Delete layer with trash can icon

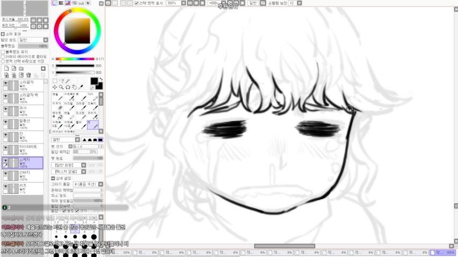pyautogui.click(x=28, y=75)
